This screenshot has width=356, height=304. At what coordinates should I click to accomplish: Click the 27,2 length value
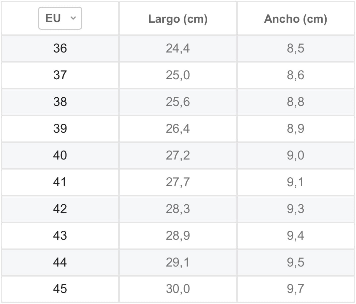[x=178, y=156]
